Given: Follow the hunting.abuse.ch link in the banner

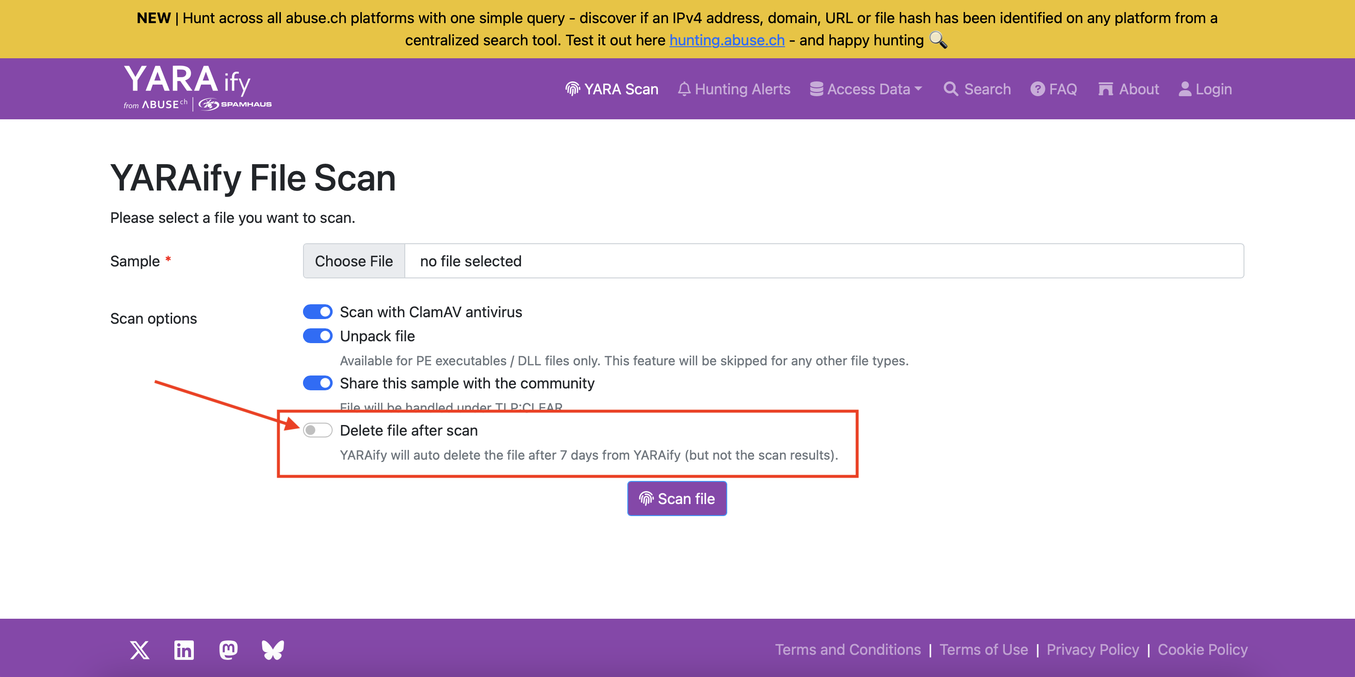Looking at the screenshot, I should (x=726, y=40).
